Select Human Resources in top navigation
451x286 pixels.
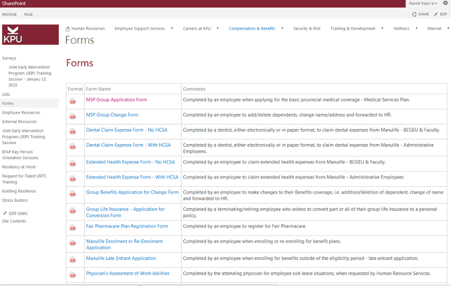coord(88,29)
